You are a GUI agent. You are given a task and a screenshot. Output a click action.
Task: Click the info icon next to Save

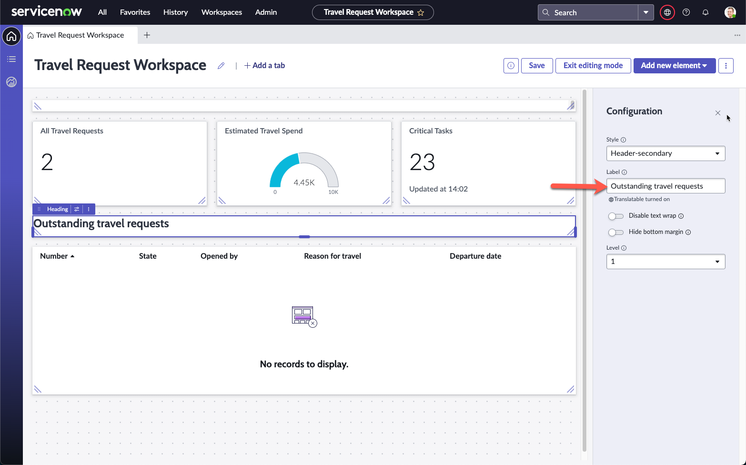click(x=511, y=66)
